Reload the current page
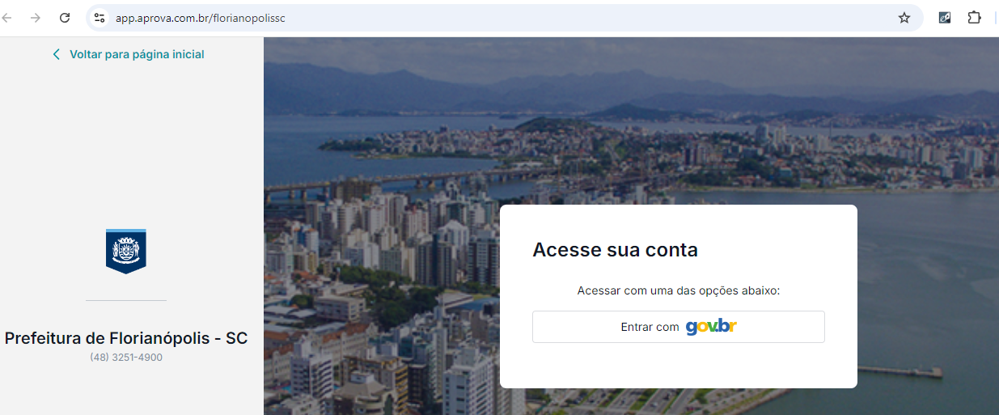The width and height of the screenshot is (999, 415). (65, 18)
